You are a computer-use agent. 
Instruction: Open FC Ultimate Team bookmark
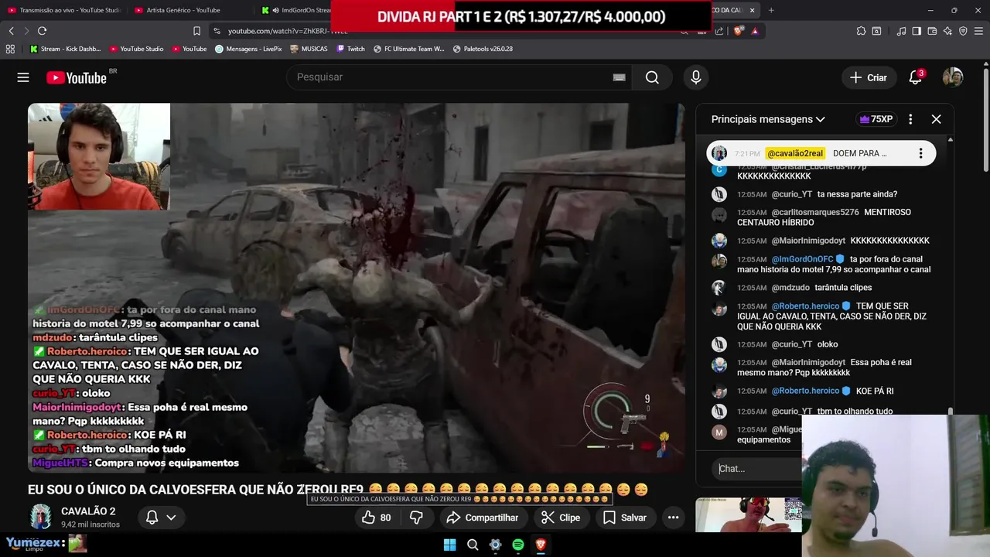(x=408, y=49)
